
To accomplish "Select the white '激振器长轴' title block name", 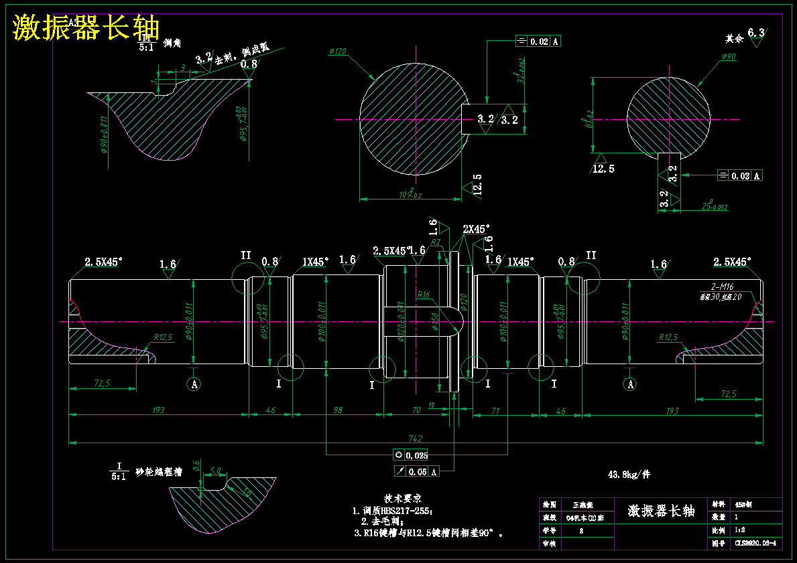I will click(661, 511).
